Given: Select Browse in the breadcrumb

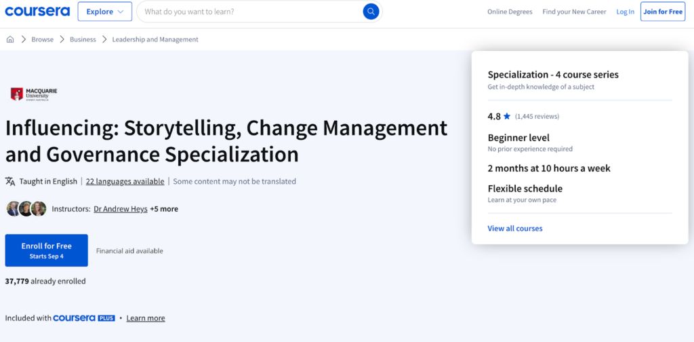Looking at the screenshot, I should tap(43, 39).
